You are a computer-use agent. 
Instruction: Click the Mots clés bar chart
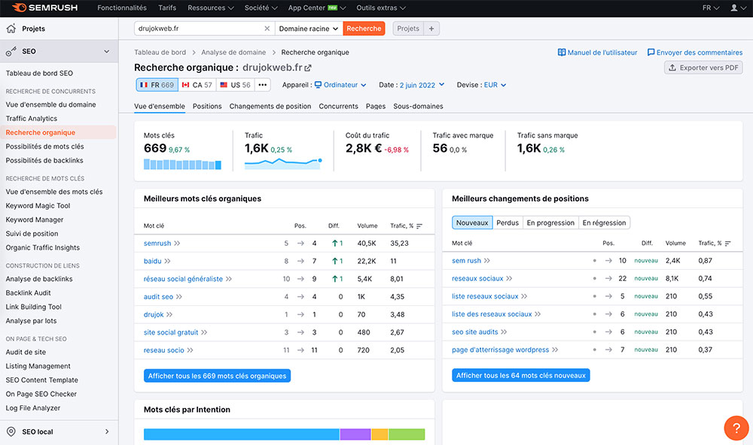coord(182,165)
